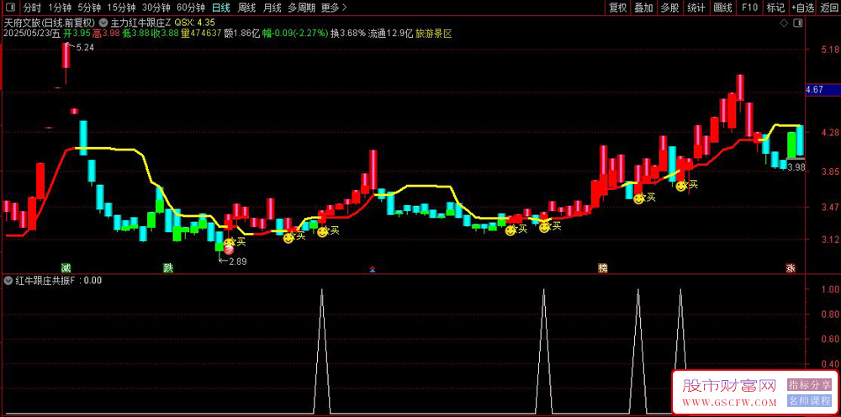Image resolution: width=841 pixels, height=417 pixels.
Task: Click the 幅-0.09(-2.27%) change value
Action: [295, 34]
